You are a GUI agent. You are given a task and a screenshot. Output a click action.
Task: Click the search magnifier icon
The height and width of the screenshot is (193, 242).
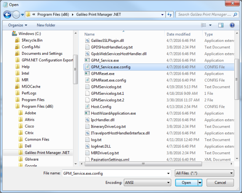tap(235, 15)
